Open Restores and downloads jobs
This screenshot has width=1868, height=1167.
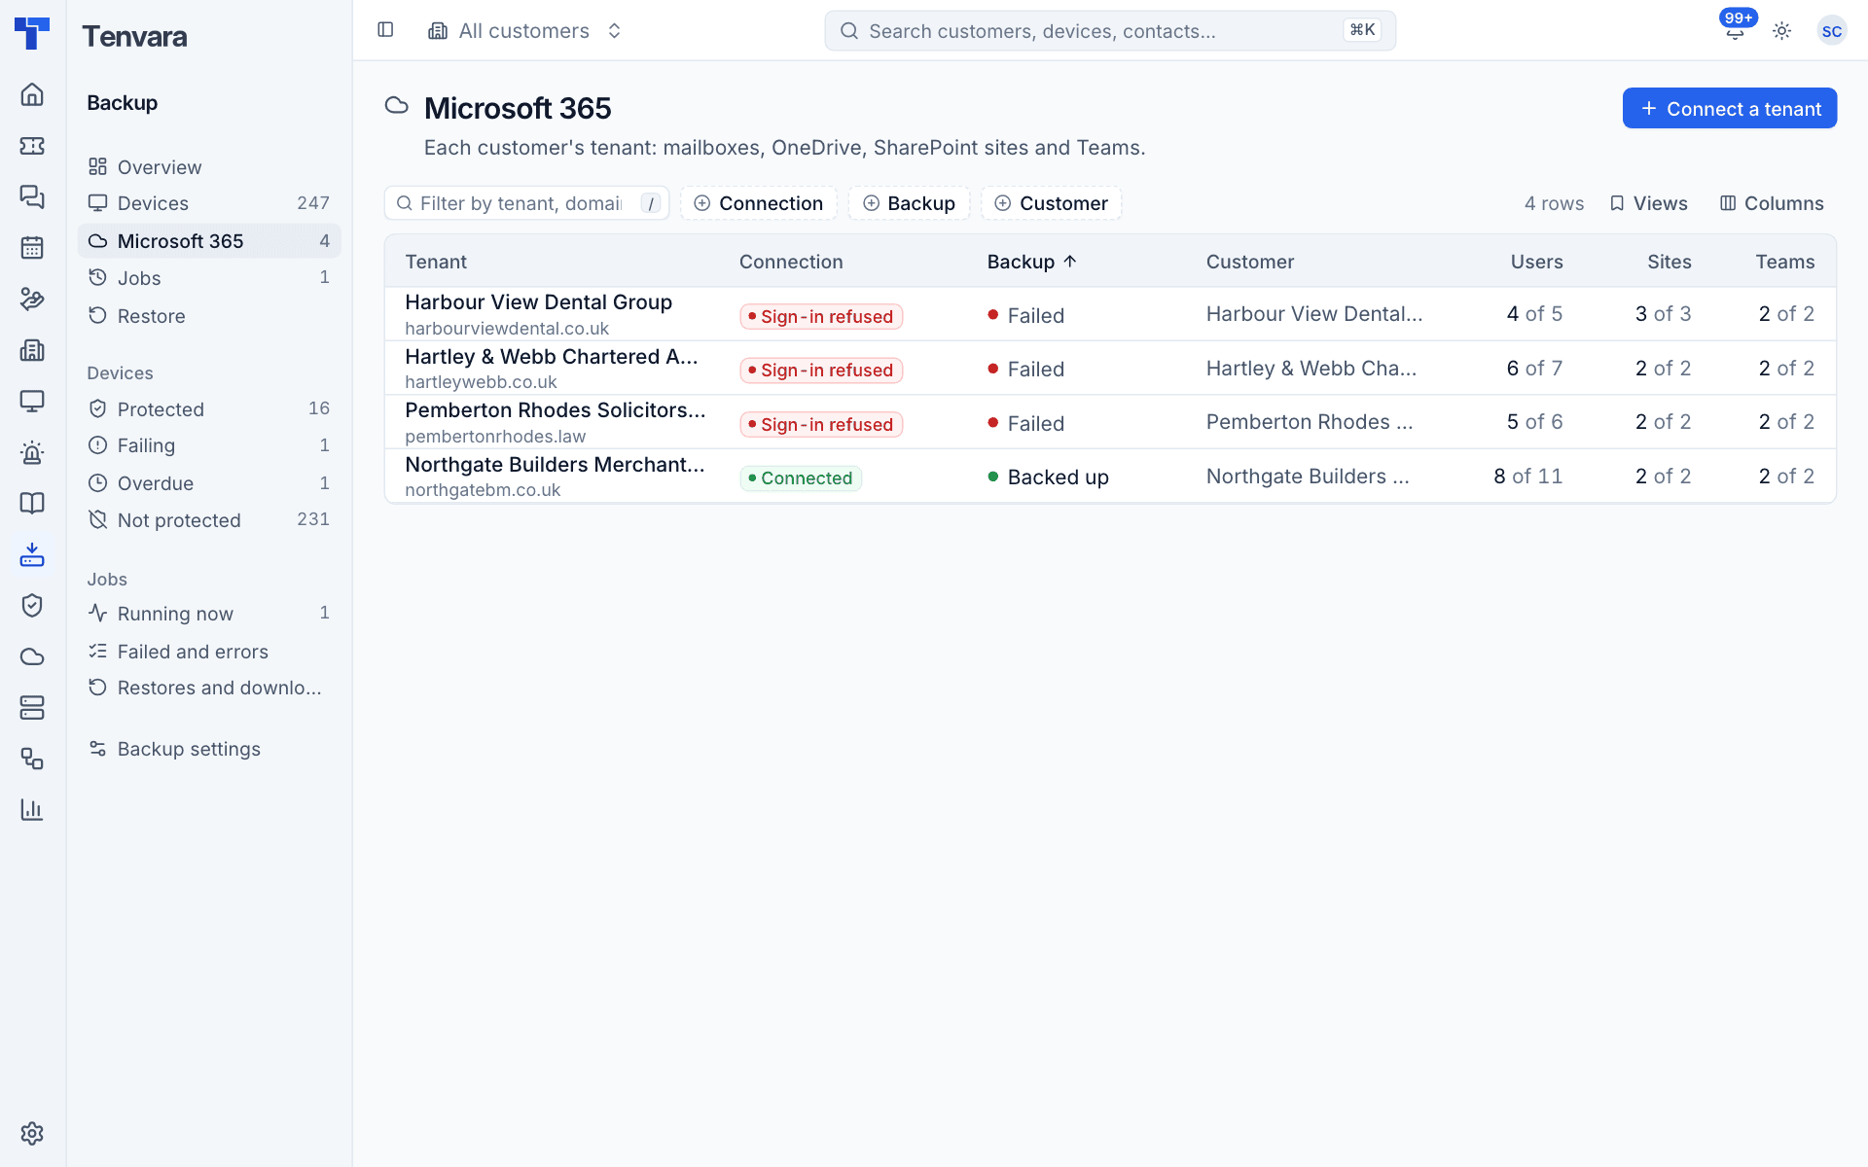point(209,688)
